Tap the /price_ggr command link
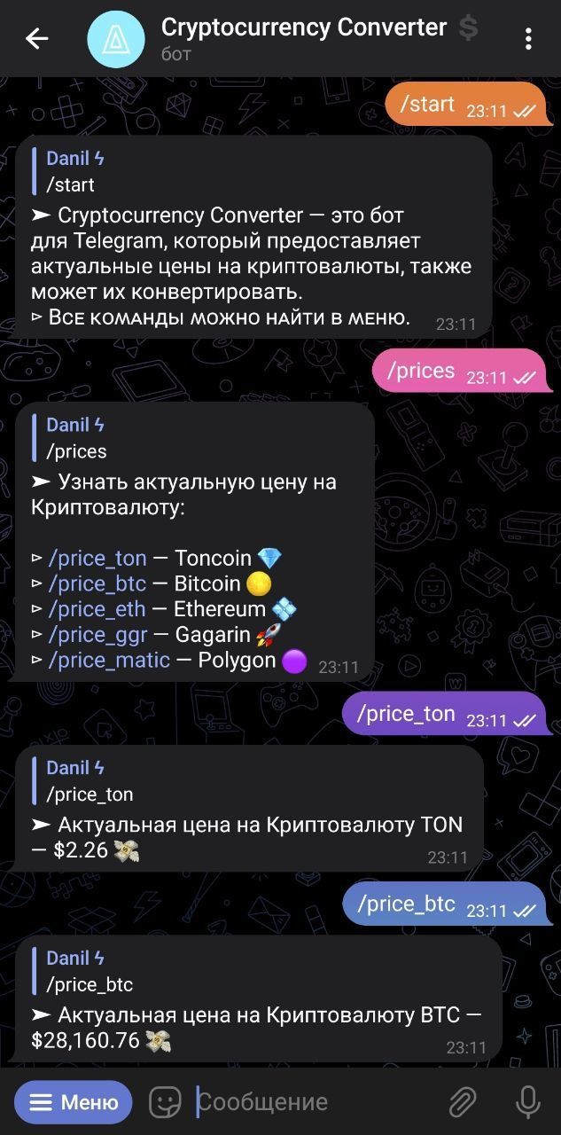561x1135 pixels. pyautogui.click(x=98, y=635)
